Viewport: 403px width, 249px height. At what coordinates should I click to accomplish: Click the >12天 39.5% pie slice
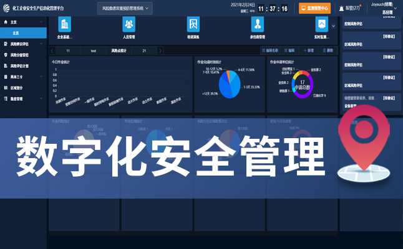click(224, 88)
